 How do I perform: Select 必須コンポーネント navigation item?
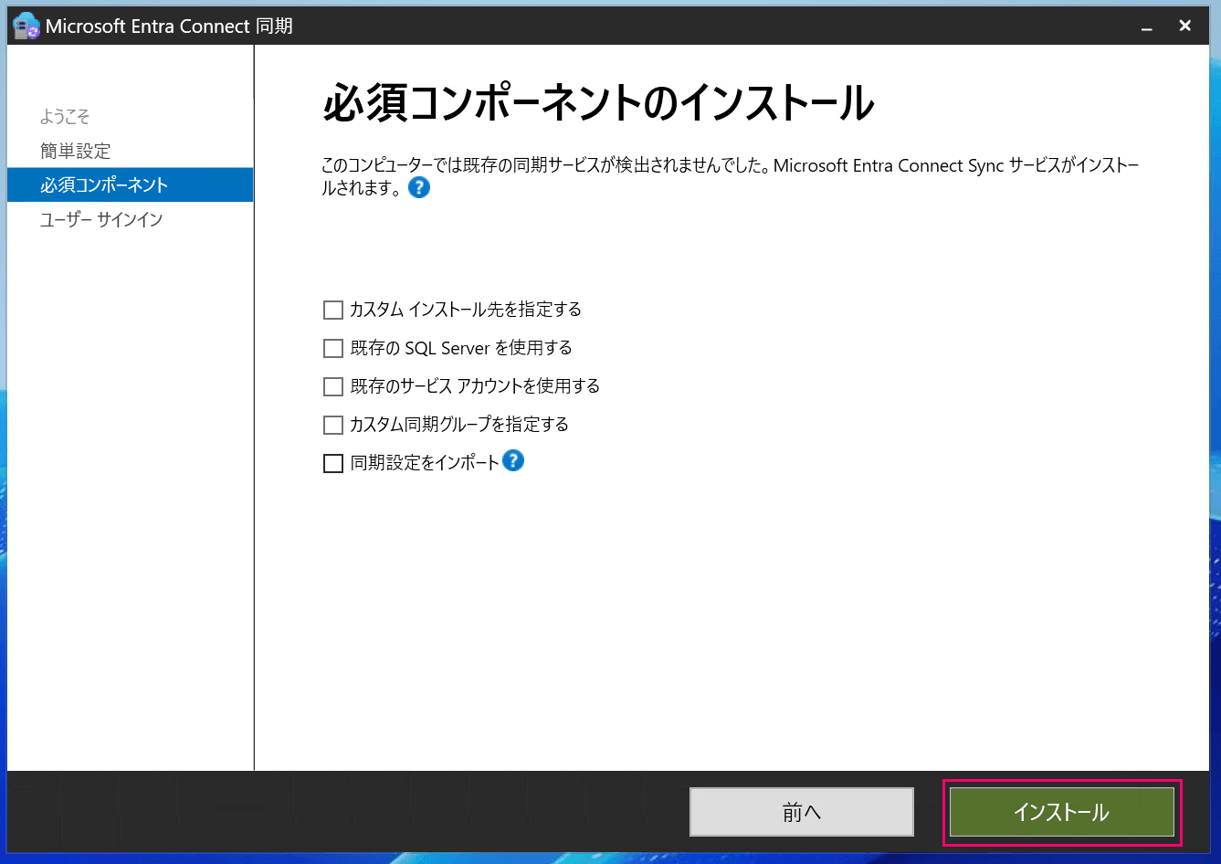tap(130, 184)
